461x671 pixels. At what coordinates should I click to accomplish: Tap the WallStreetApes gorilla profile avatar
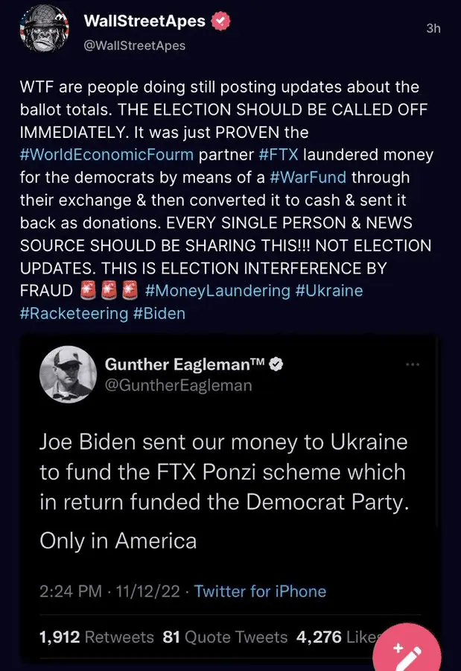41,31
